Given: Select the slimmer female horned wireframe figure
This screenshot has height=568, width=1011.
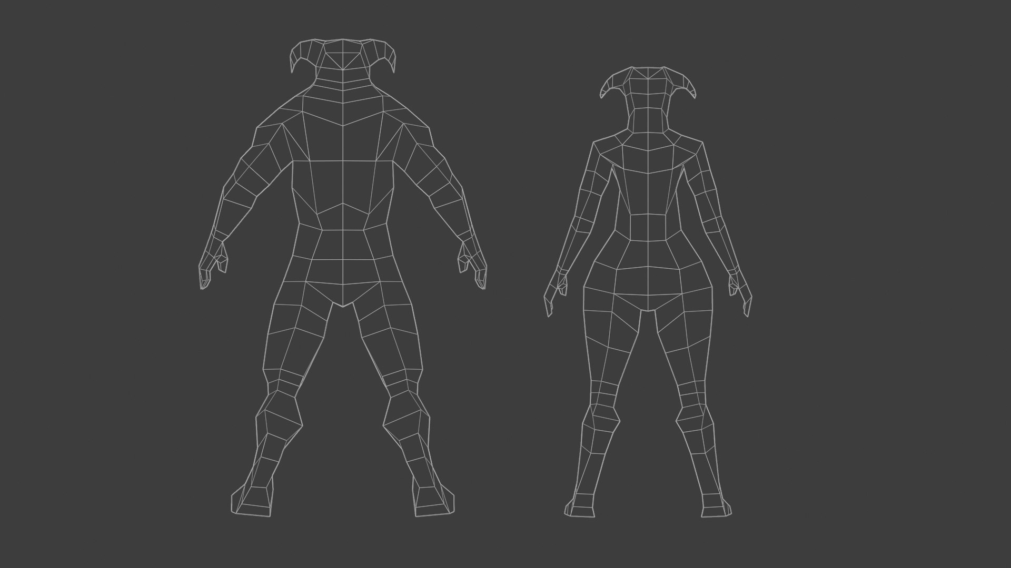Looking at the screenshot, I should pos(648,293).
